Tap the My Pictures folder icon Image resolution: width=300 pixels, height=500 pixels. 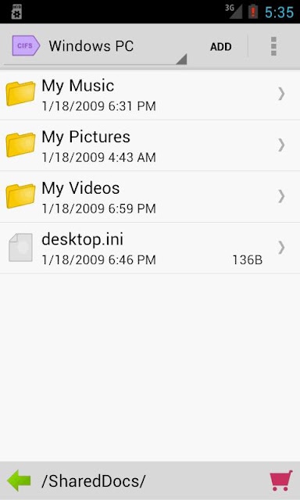coord(21,145)
